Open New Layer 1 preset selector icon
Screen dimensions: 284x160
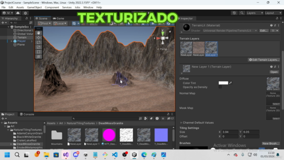coord(275,67)
